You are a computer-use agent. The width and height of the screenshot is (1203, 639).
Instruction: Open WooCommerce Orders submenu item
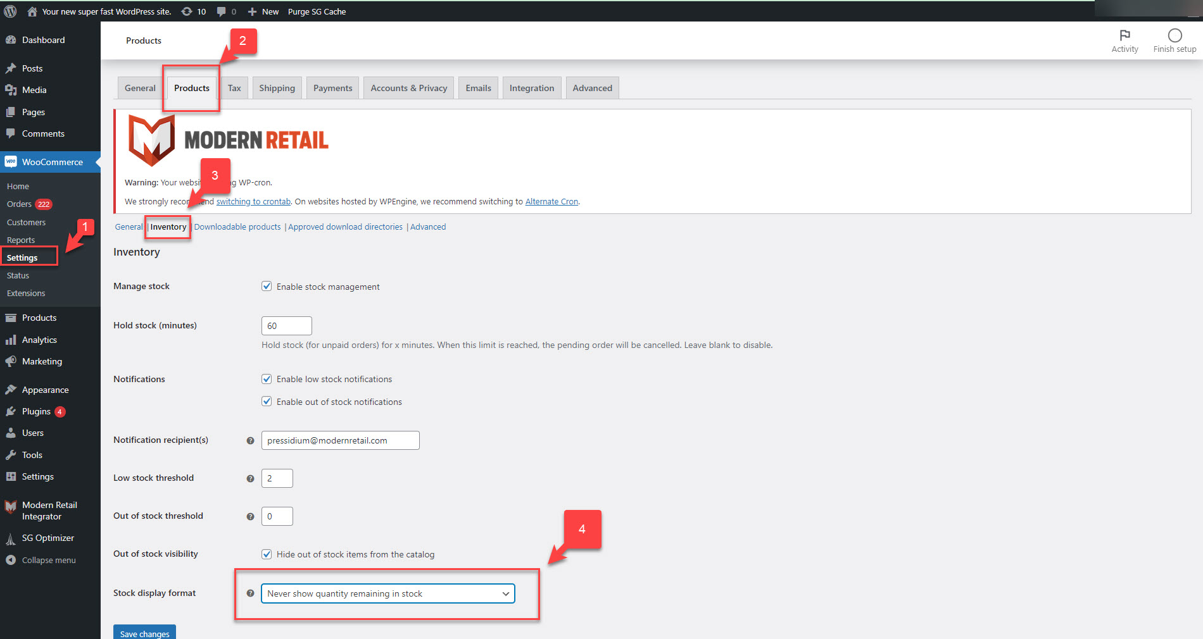coord(19,204)
